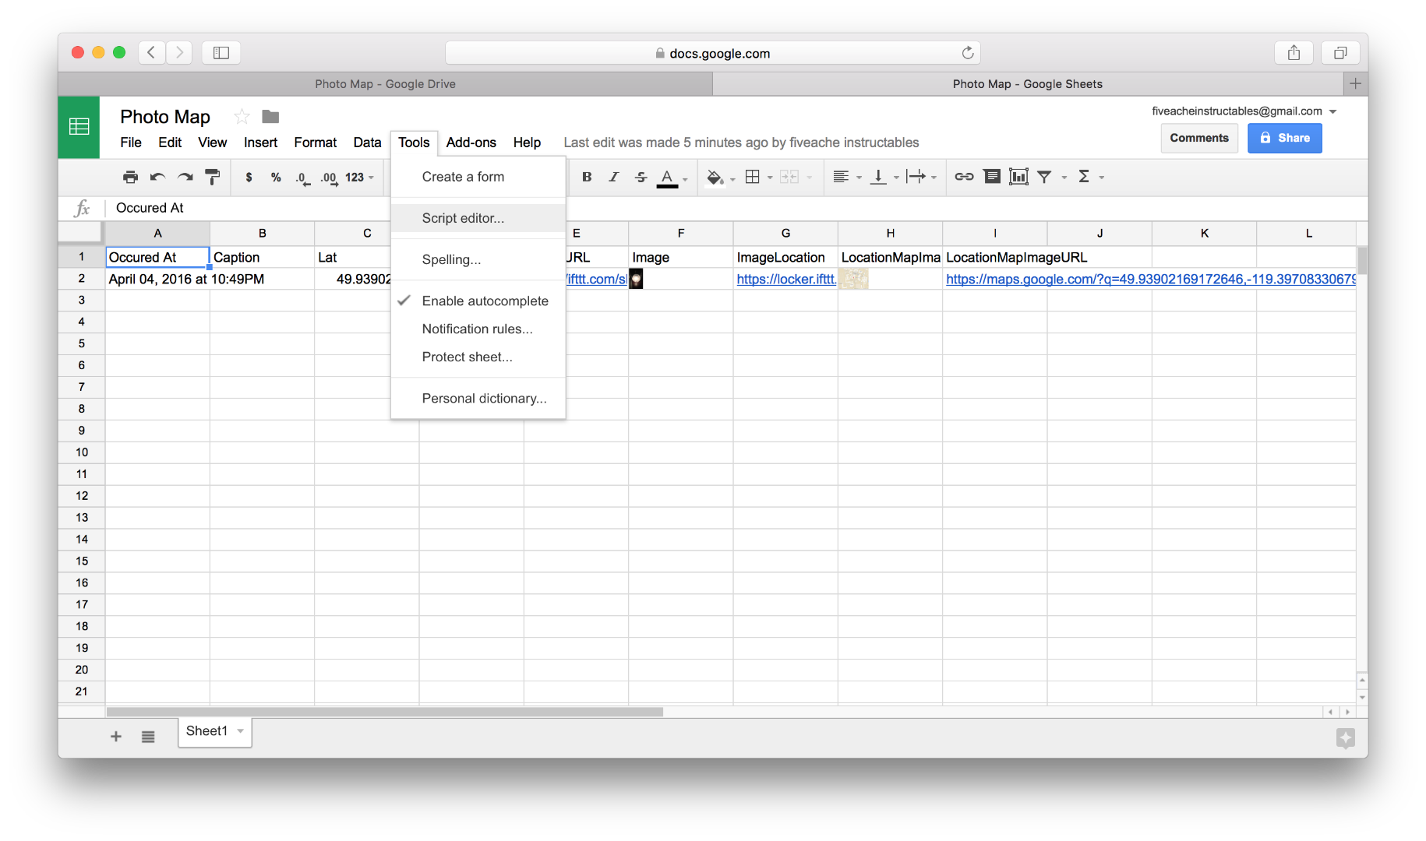1426x841 pixels.
Task: Disable Enable autocomplete in Tools menu
Action: [485, 301]
